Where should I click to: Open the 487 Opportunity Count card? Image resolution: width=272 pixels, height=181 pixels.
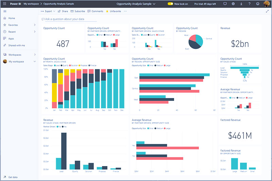click(x=63, y=39)
